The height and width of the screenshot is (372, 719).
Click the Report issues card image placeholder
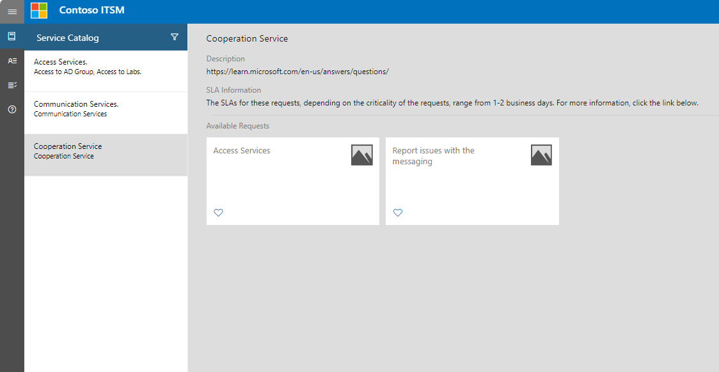click(541, 155)
